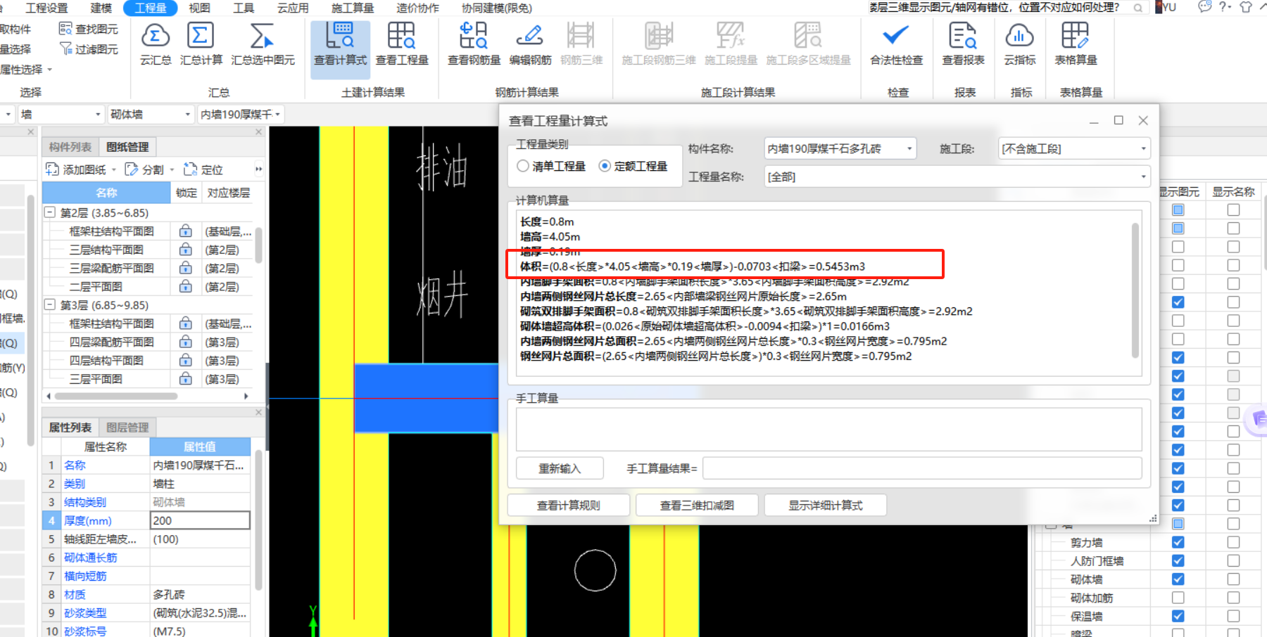Click lock icon for 二层平面图
The height and width of the screenshot is (637, 1267).
click(186, 287)
